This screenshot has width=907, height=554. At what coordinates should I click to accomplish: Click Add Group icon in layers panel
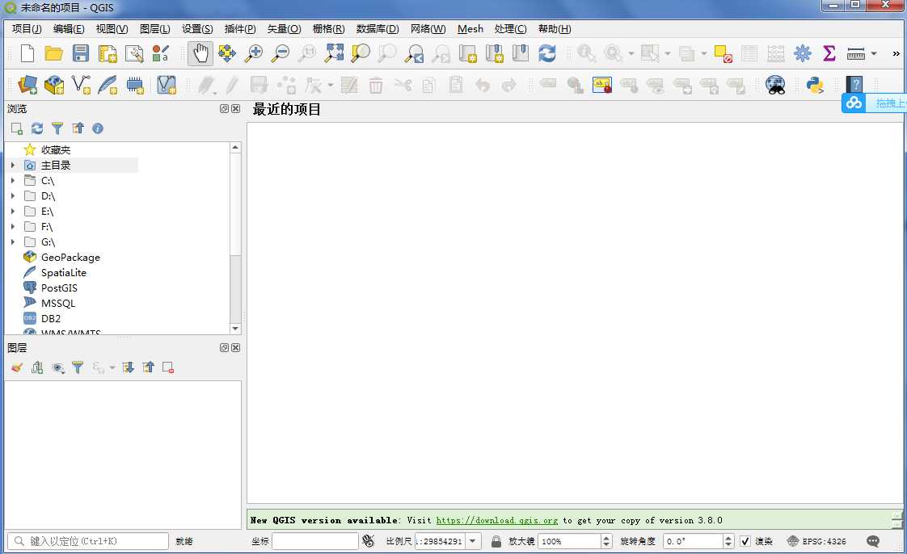37,367
